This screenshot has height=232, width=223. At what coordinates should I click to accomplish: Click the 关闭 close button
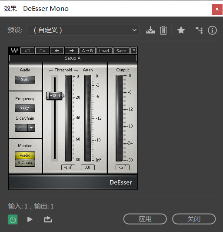[x=194, y=219]
